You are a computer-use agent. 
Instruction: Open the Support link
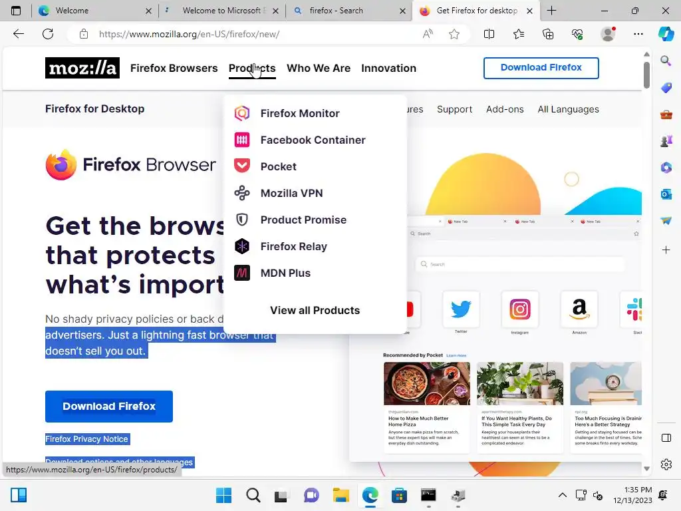click(454, 109)
